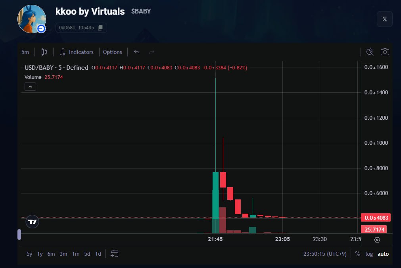Set the range to 1m

tap(75, 254)
